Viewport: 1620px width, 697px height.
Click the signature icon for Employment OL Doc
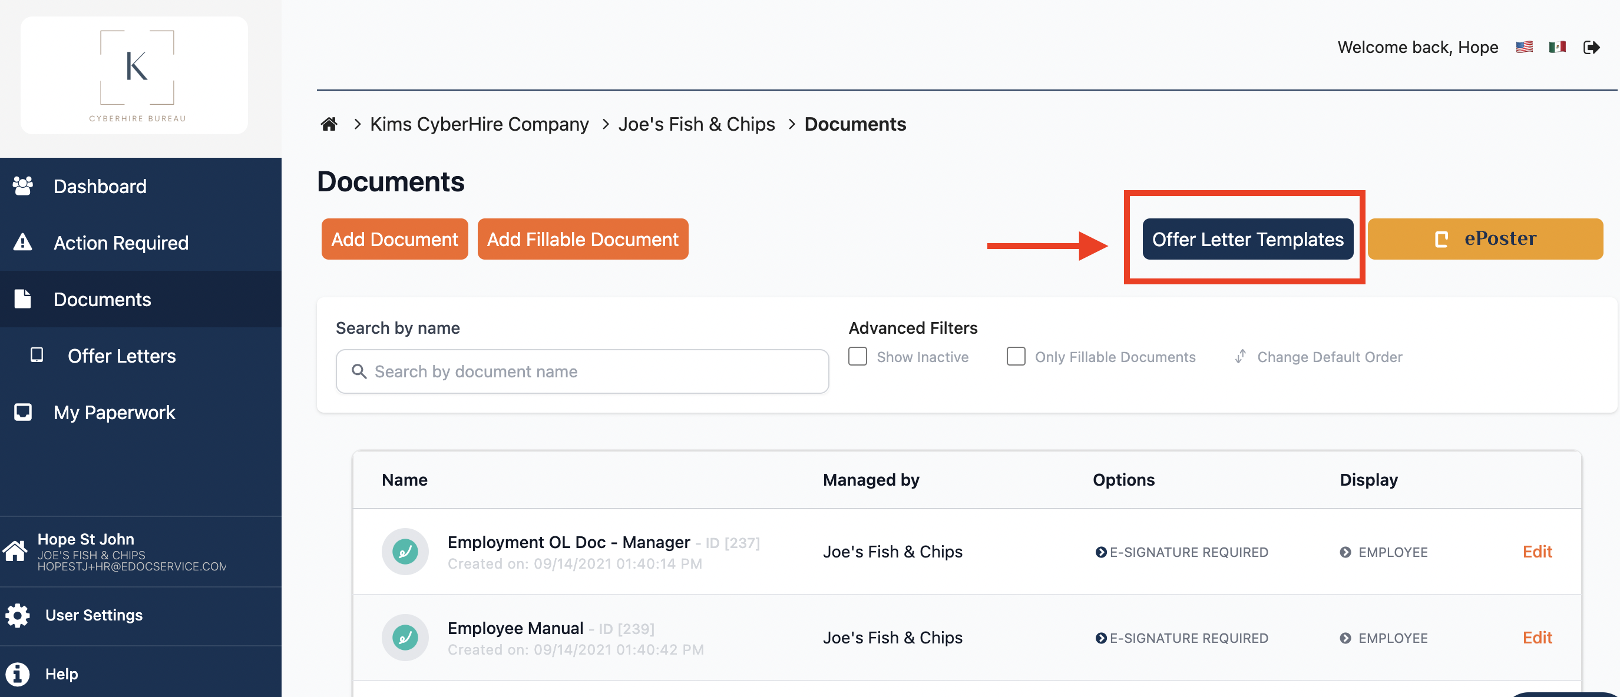click(405, 551)
